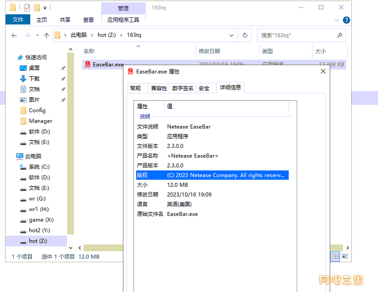The width and height of the screenshot is (378, 292).
Task: Expand address bar history dropdown
Action: 231,36
